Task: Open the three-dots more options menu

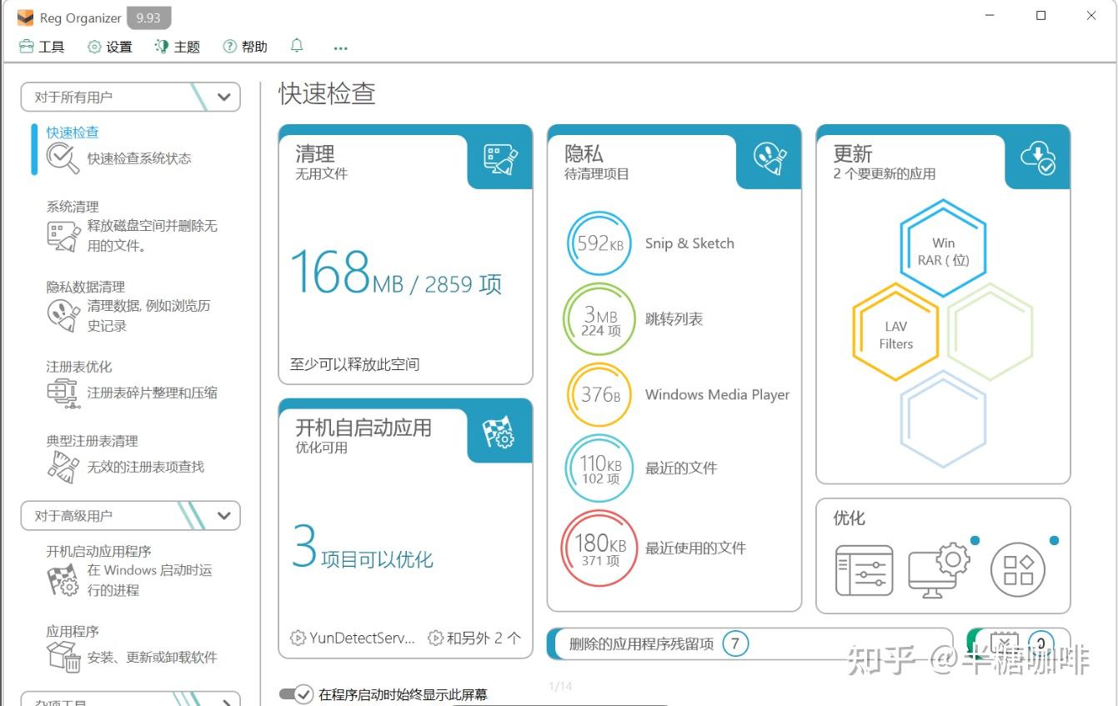Action: 340,48
